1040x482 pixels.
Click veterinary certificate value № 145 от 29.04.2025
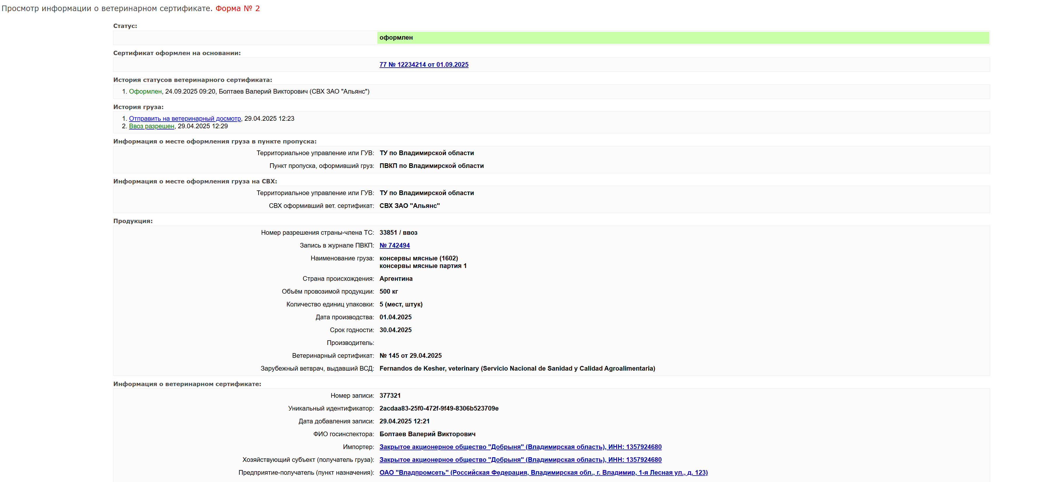tap(410, 356)
